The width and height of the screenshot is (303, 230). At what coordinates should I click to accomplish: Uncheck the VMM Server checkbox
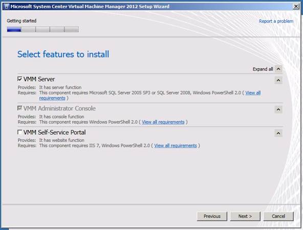tap(20, 79)
